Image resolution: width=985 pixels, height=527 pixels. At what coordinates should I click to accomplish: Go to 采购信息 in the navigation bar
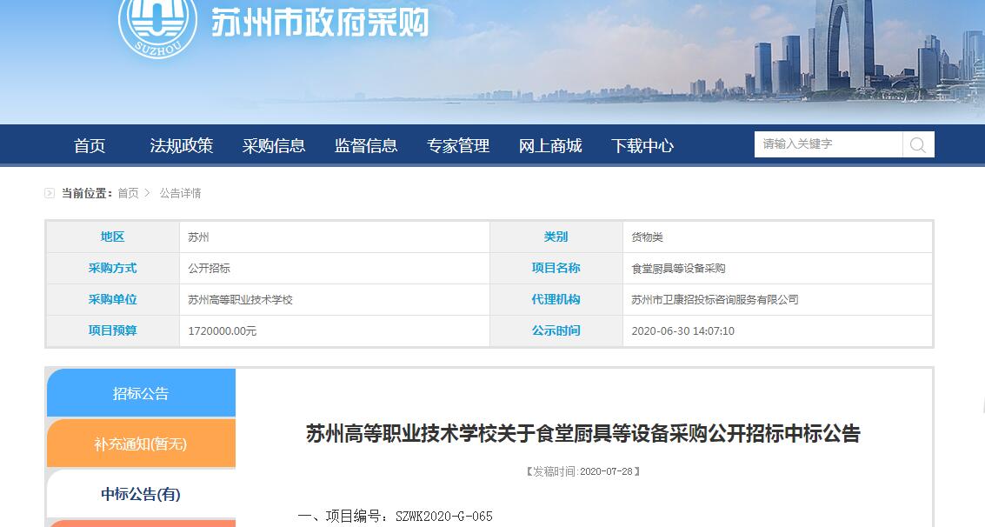[x=274, y=146]
